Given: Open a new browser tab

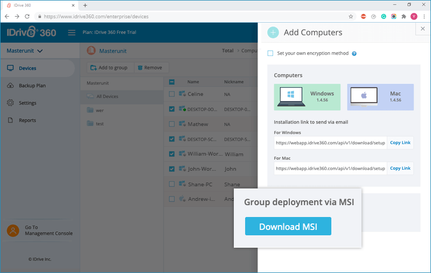Looking at the screenshot, I should pyautogui.click(x=85, y=5).
